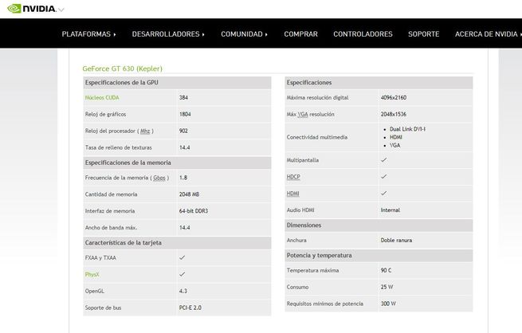
Task: Select the 64-bit DDR3 value
Action: (x=194, y=211)
